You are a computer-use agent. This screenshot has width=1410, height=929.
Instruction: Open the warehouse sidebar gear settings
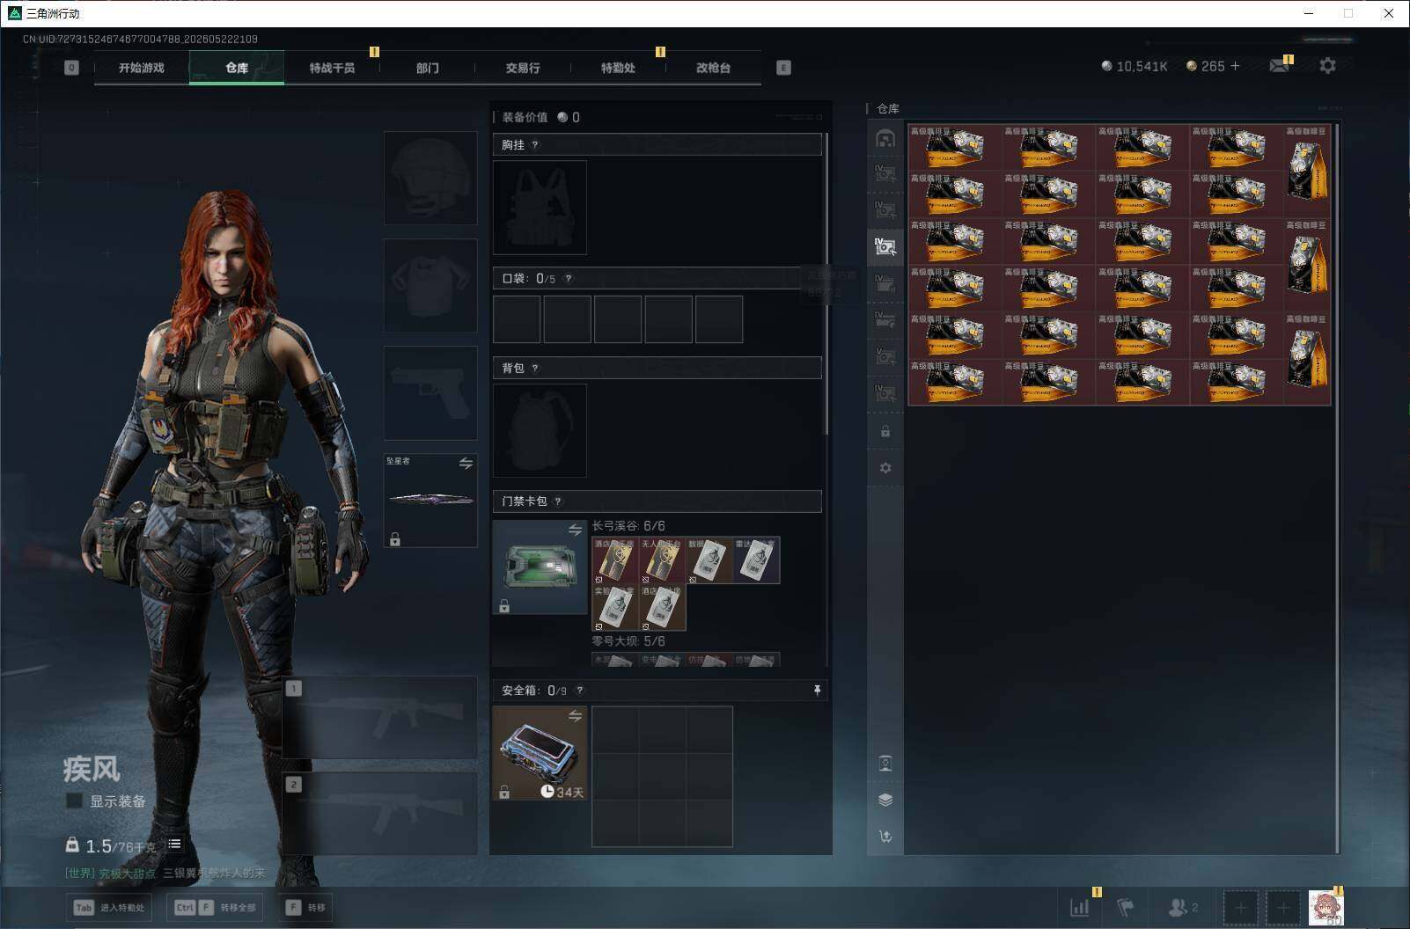tap(885, 467)
